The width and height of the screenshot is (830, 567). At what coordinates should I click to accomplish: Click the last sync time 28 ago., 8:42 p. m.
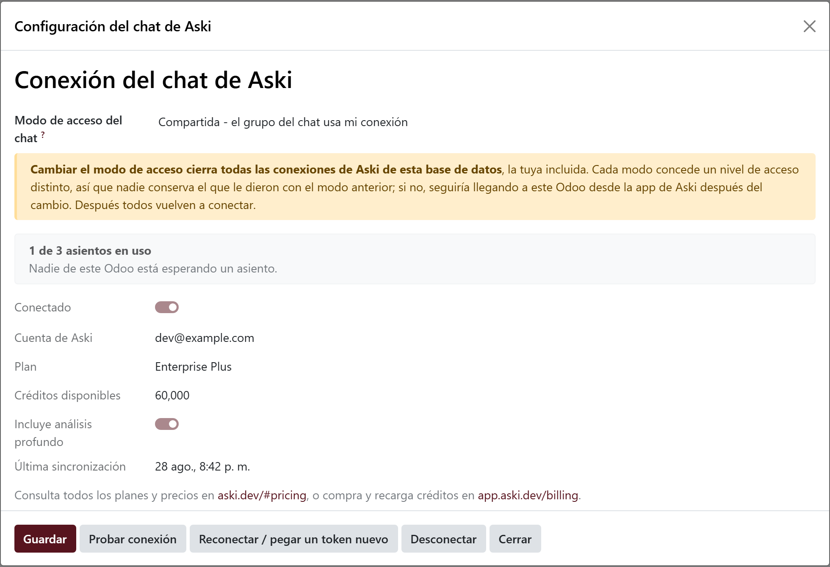point(202,466)
